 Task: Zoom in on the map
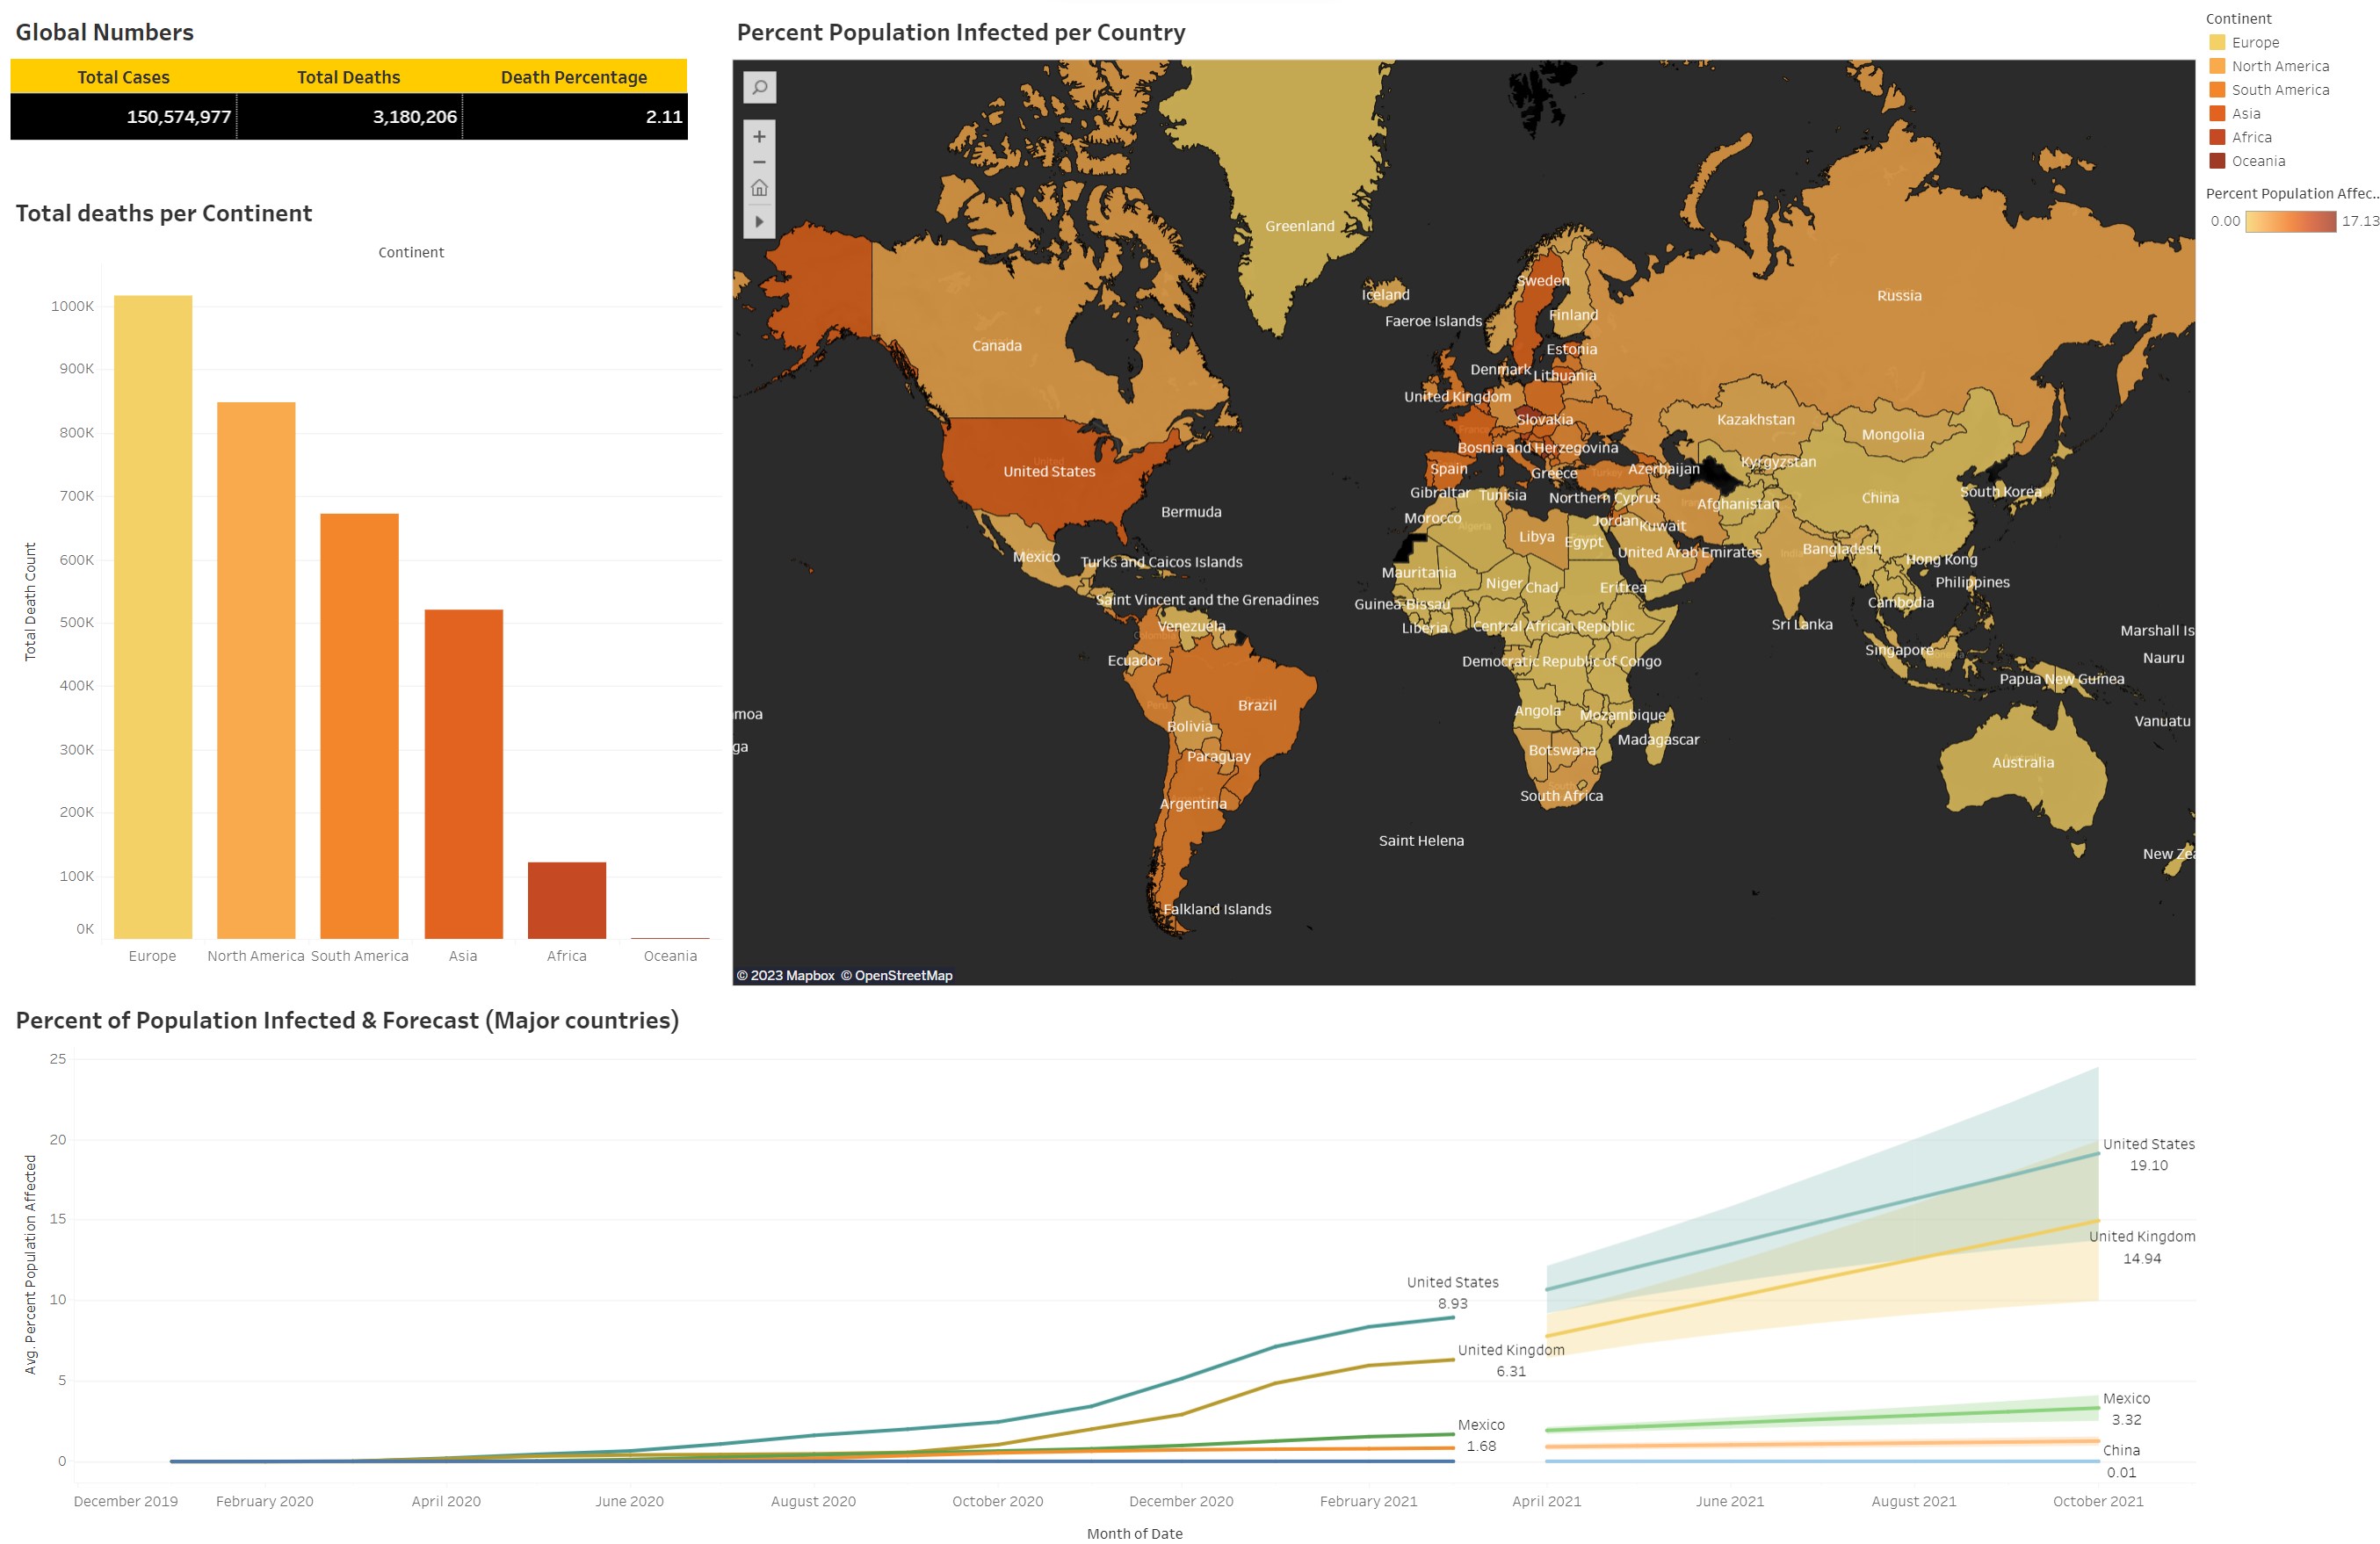click(759, 136)
